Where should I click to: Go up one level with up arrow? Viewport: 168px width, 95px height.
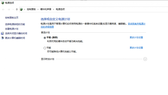point(17,9)
